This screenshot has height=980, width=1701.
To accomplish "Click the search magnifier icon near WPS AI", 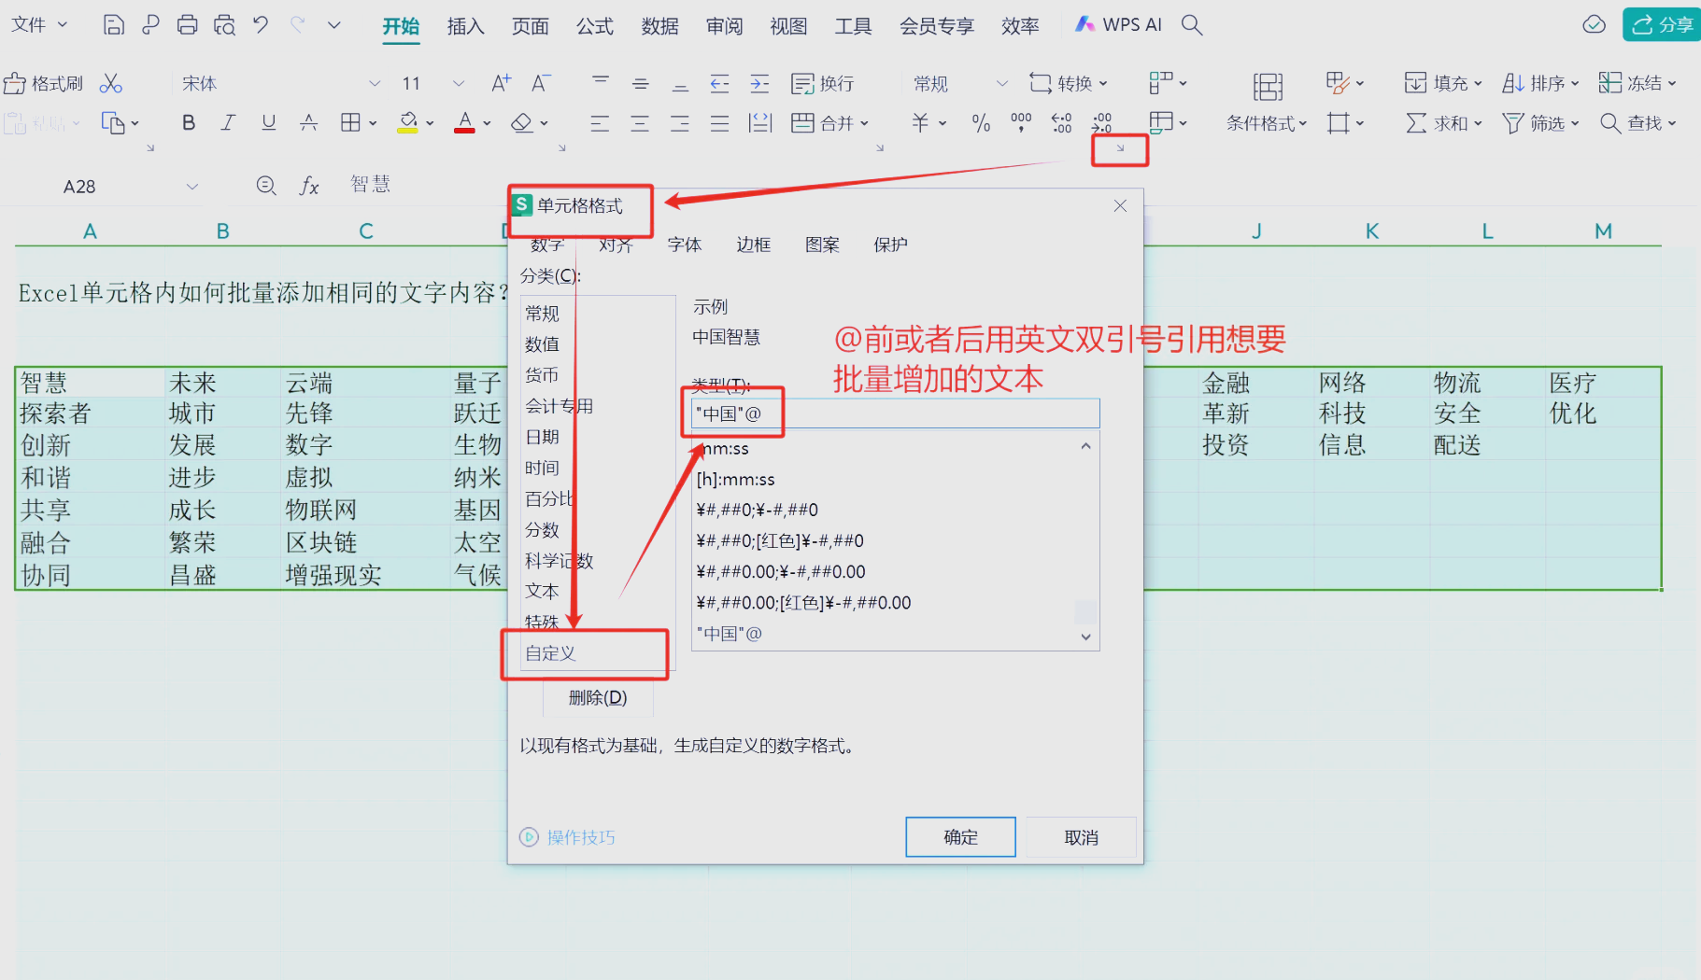I will point(1191,24).
